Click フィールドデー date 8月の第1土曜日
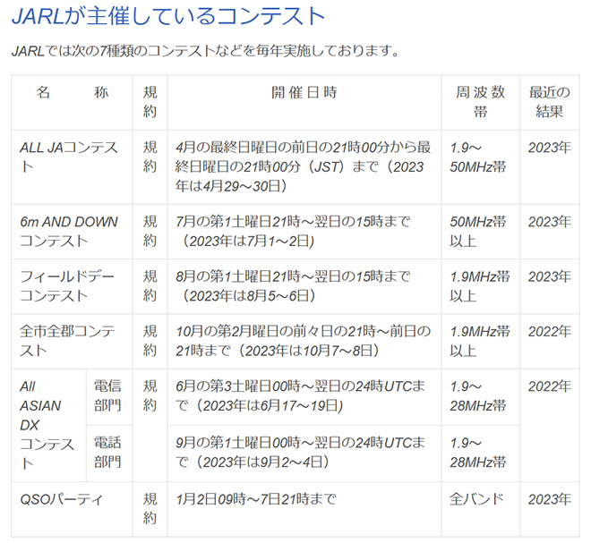The height and width of the screenshot is (543, 591). [293, 286]
